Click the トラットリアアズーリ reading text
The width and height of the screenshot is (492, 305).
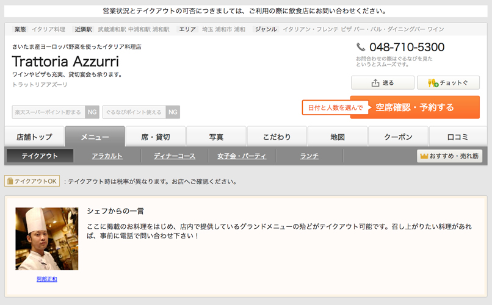[x=40, y=85]
